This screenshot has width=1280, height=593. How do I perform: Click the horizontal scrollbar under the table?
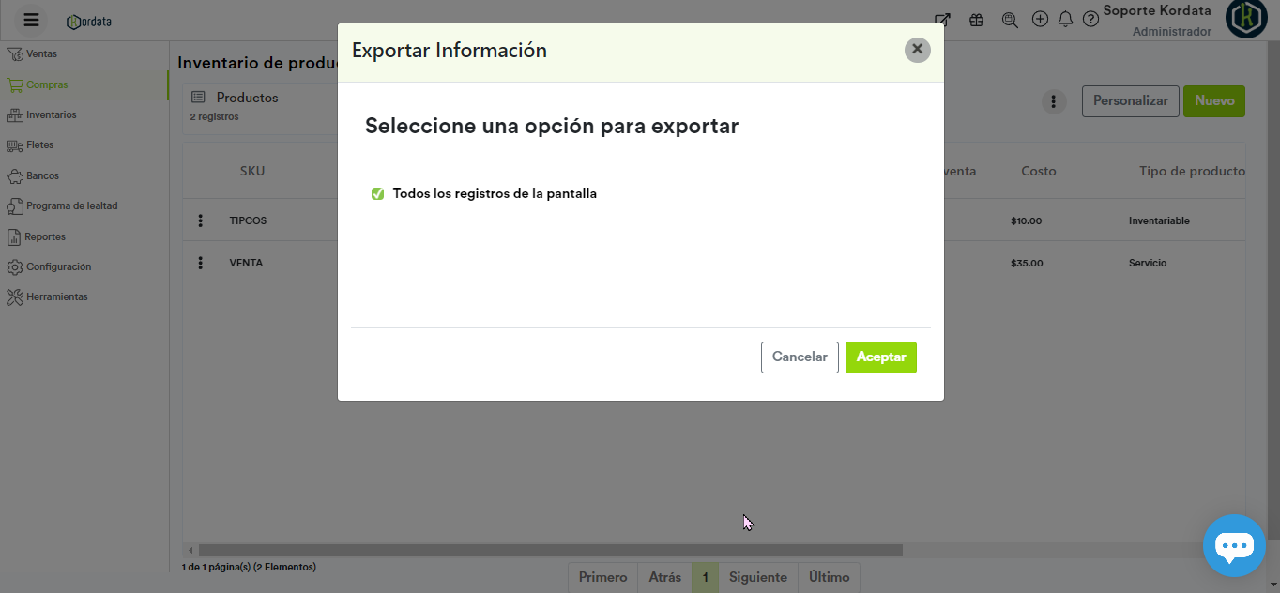(550, 551)
